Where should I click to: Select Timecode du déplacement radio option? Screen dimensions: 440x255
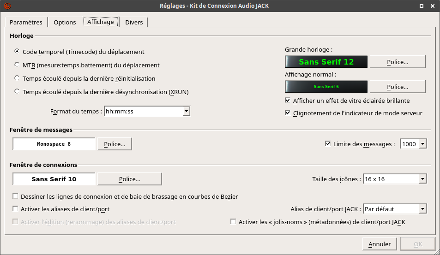coord(17,51)
